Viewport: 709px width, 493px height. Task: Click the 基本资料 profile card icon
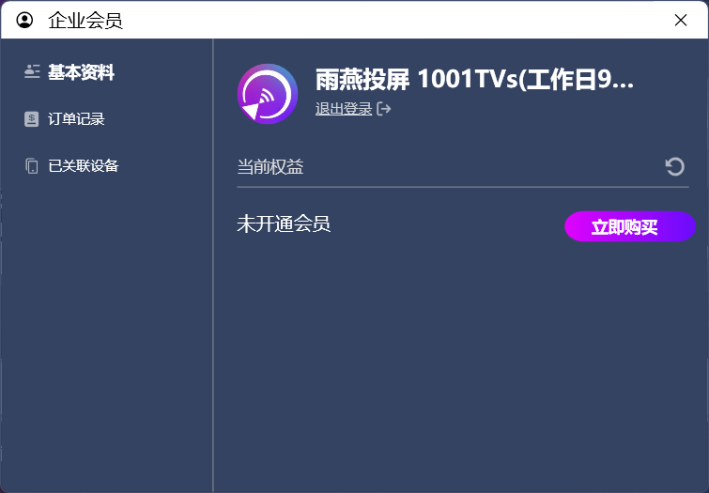tap(32, 71)
